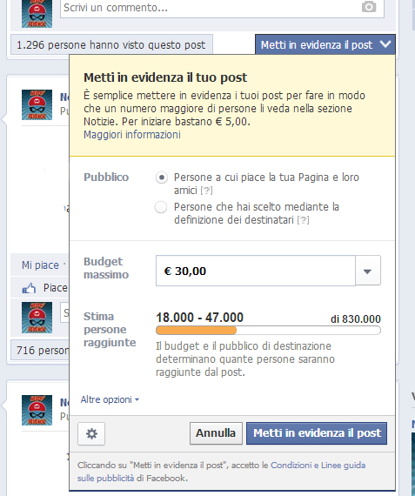Select 'Persone a cui piace la tua Pagina' radio
The image size is (415, 496).
coord(161,178)
